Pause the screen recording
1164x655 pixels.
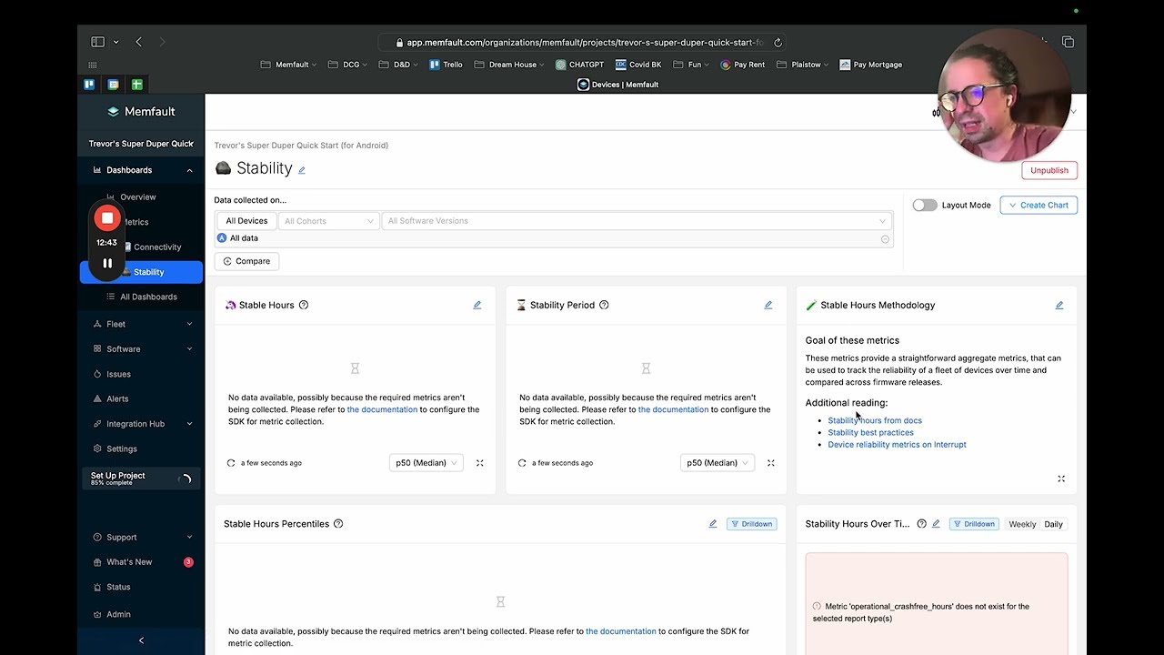pyautogui.click(x=107, y=264)
